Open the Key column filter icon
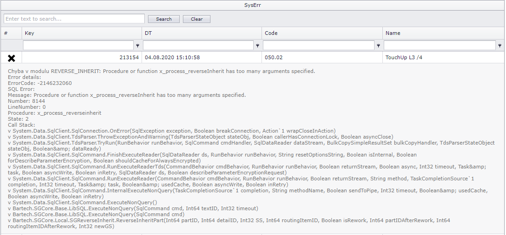 coord(137,46)
